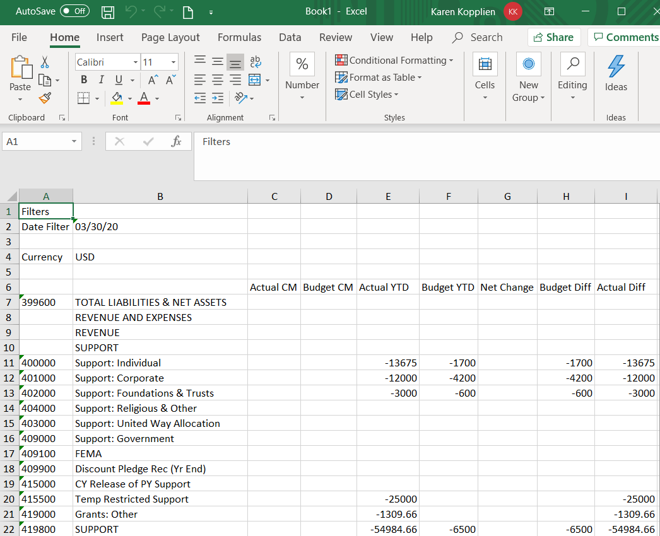
Task: Open the Conditional Formatting dropdown
Action: coord(394,59)
